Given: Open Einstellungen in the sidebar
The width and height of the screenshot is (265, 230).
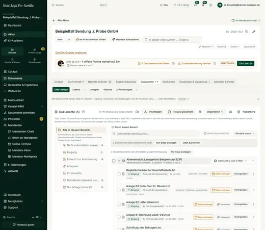Looking at the screenshot, I should (35, 61).
